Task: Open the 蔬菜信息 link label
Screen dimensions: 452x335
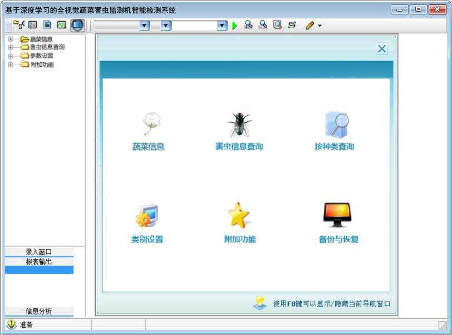Action: click(148, 146)
